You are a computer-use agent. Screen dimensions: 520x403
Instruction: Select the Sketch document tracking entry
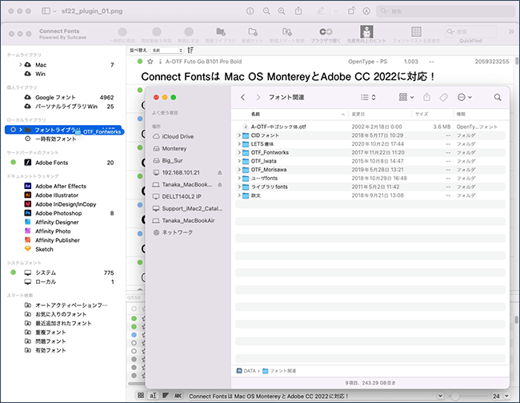44,249
